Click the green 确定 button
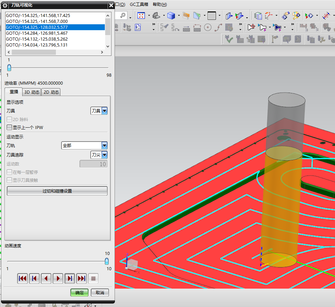The height and width of the screenshot is (307, 335). click(x=79, y=293)
